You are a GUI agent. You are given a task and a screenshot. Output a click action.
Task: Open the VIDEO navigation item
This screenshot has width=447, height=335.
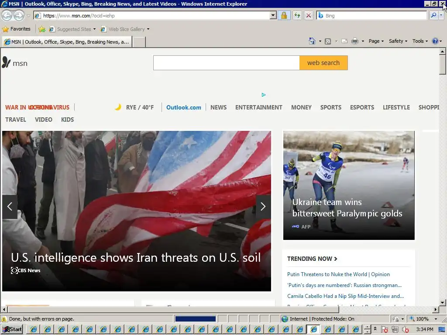coord(44,120)
